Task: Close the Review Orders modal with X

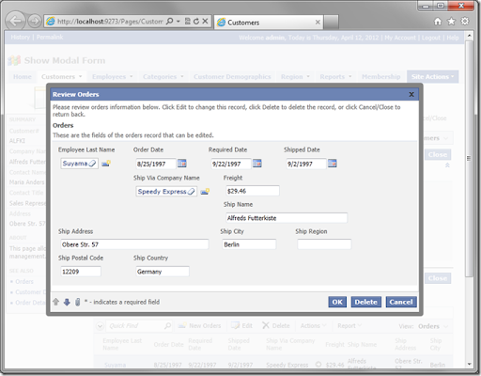Action: pyautogui.click(x=411, y=94)
